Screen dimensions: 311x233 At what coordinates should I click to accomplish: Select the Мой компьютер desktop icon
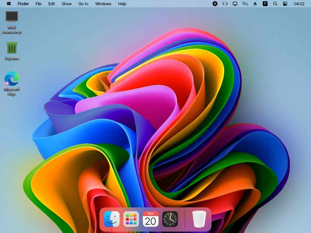pos(12,22)
